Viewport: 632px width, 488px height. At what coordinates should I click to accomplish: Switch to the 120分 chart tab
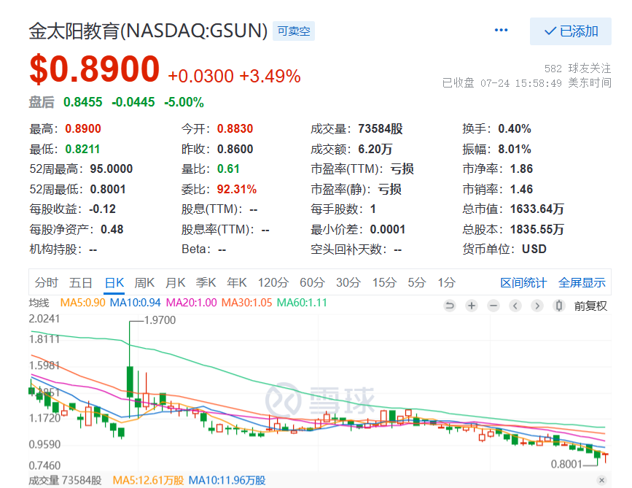click(273, 282)
